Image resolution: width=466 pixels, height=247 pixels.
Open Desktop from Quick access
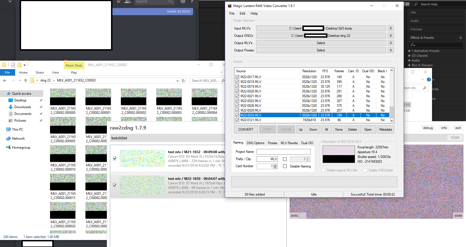[20, 100]
